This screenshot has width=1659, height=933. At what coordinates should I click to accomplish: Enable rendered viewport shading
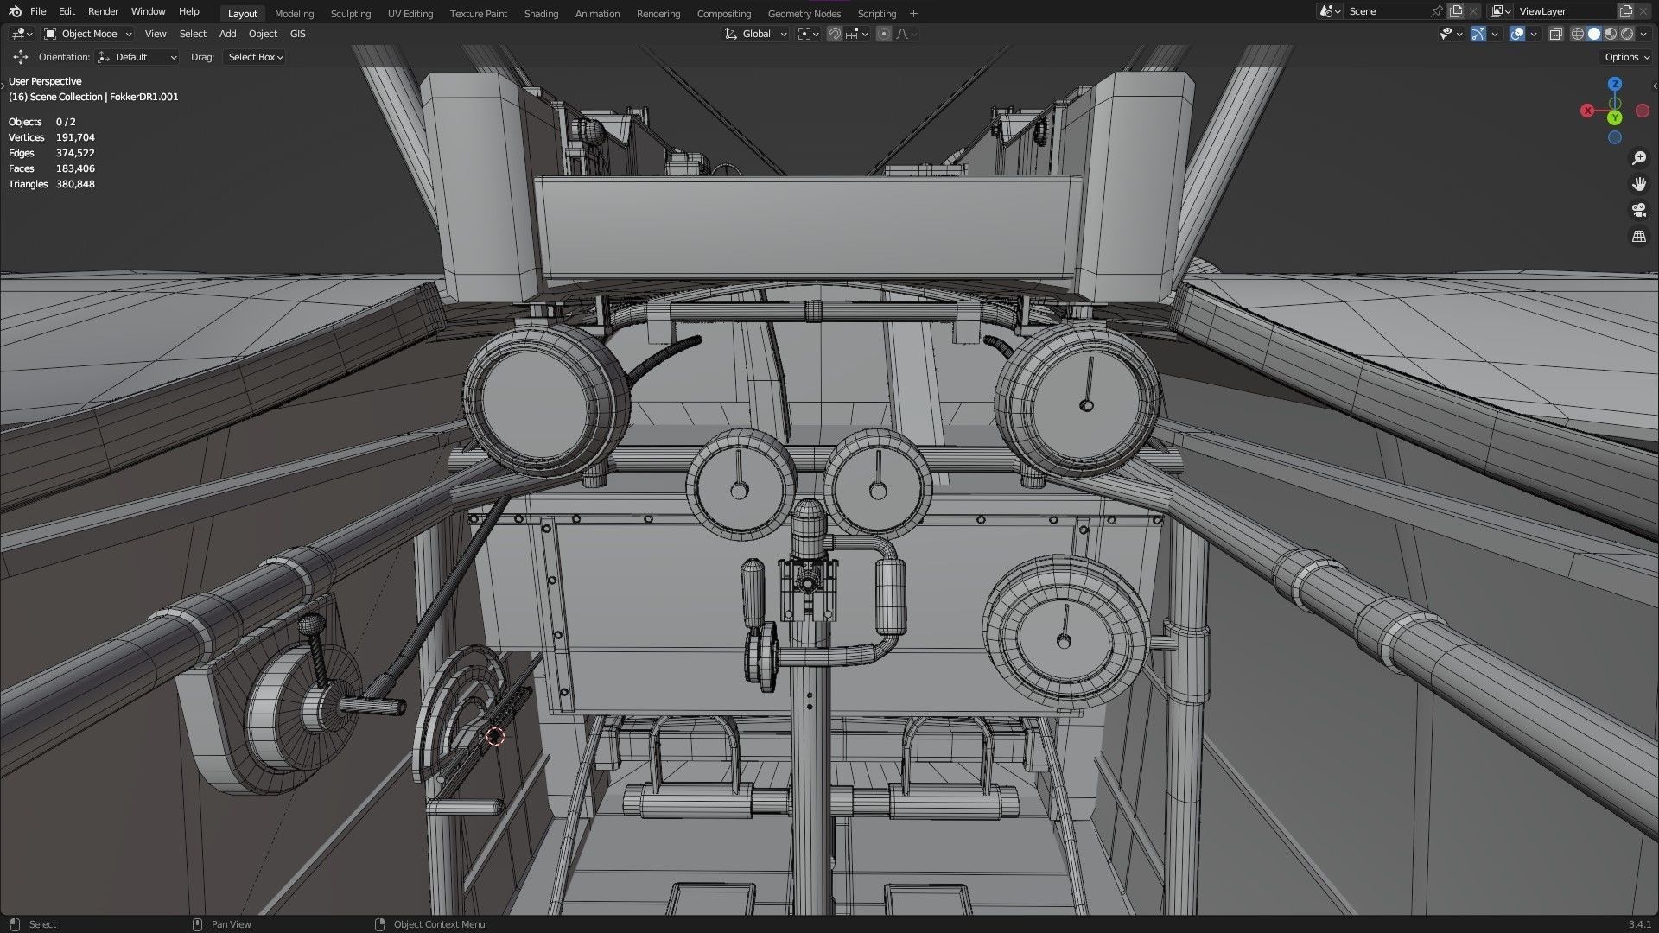[x=1628, y=34]
